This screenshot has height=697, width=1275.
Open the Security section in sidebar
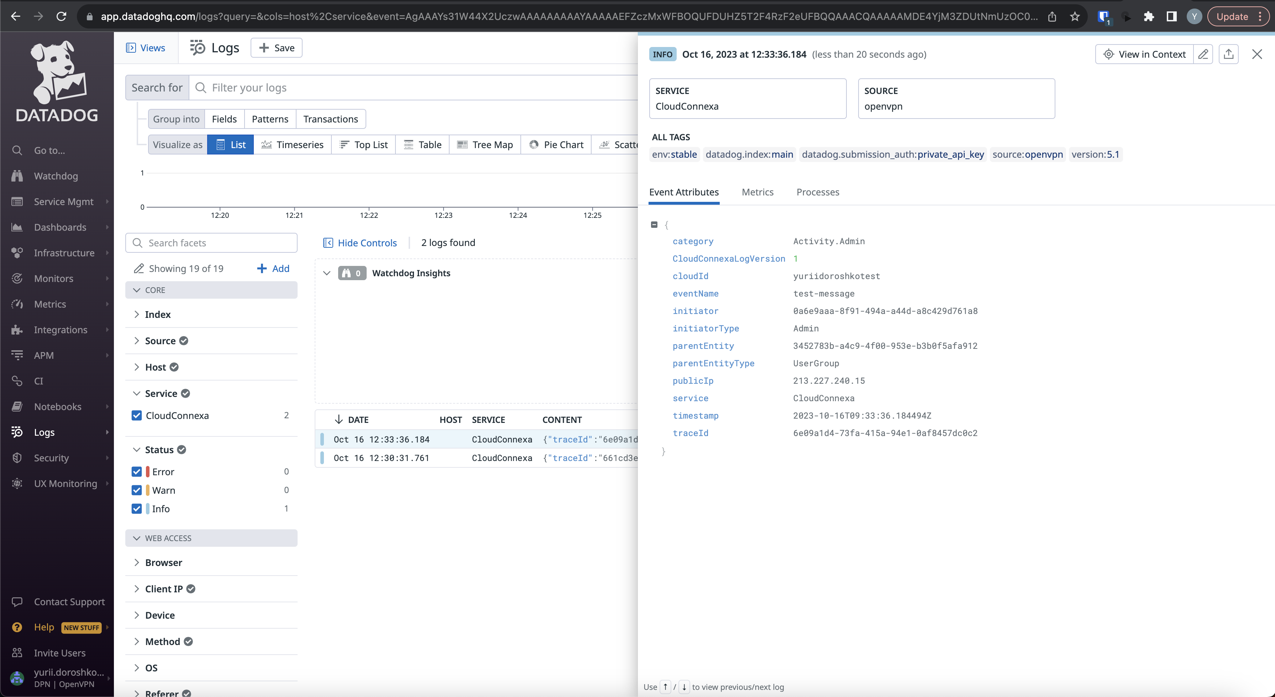tap(51, 458)
